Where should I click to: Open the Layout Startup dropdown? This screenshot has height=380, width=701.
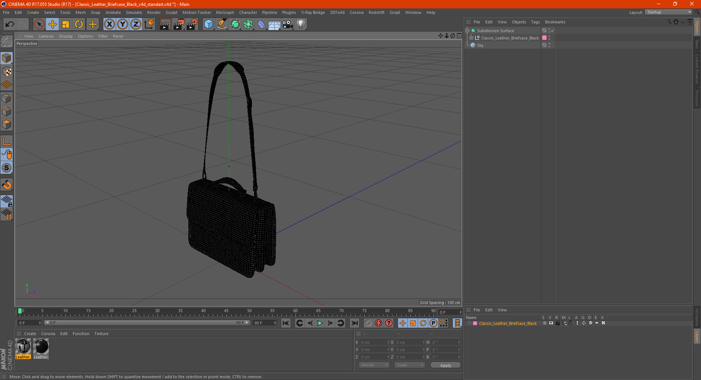(669, 12)
